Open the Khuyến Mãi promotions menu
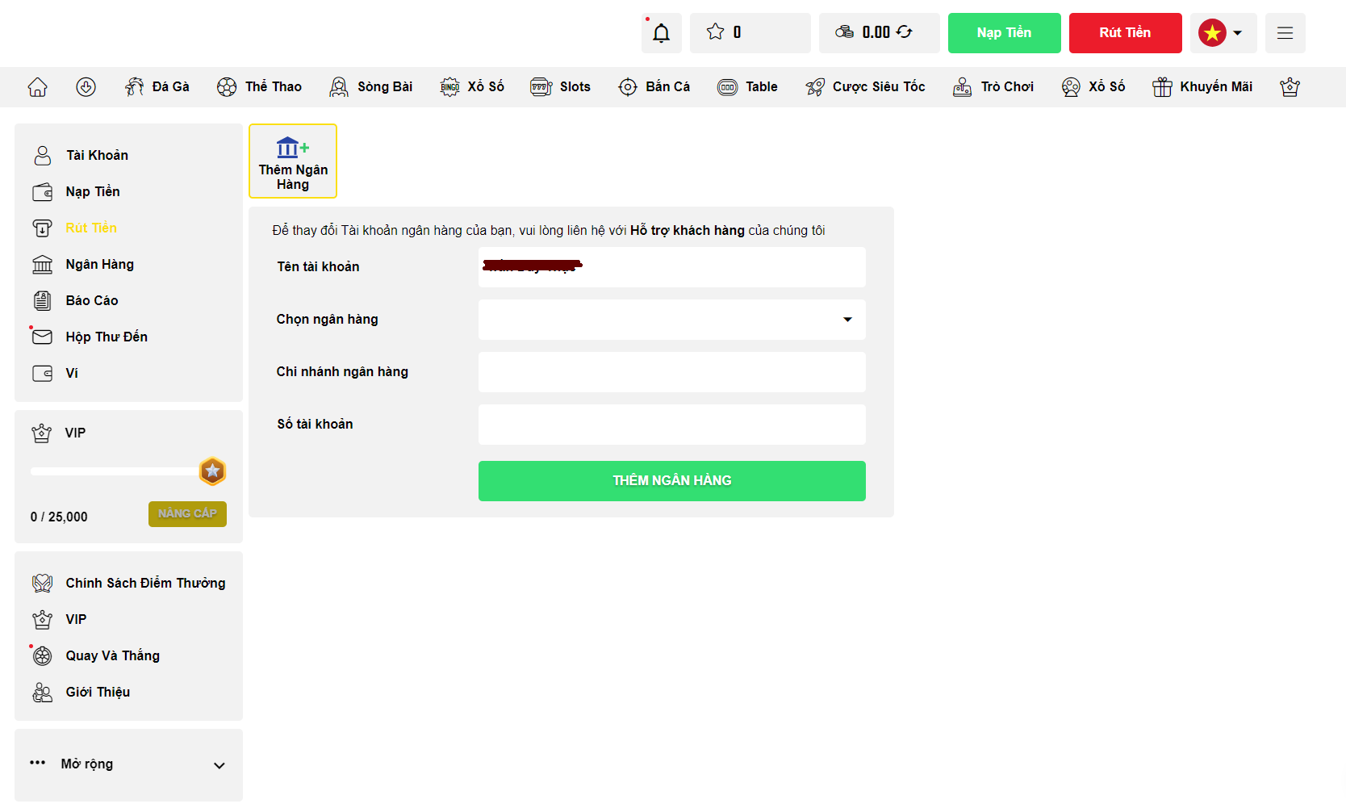The height and width of the screenshot is (812, 1346). click(1202, 87)
